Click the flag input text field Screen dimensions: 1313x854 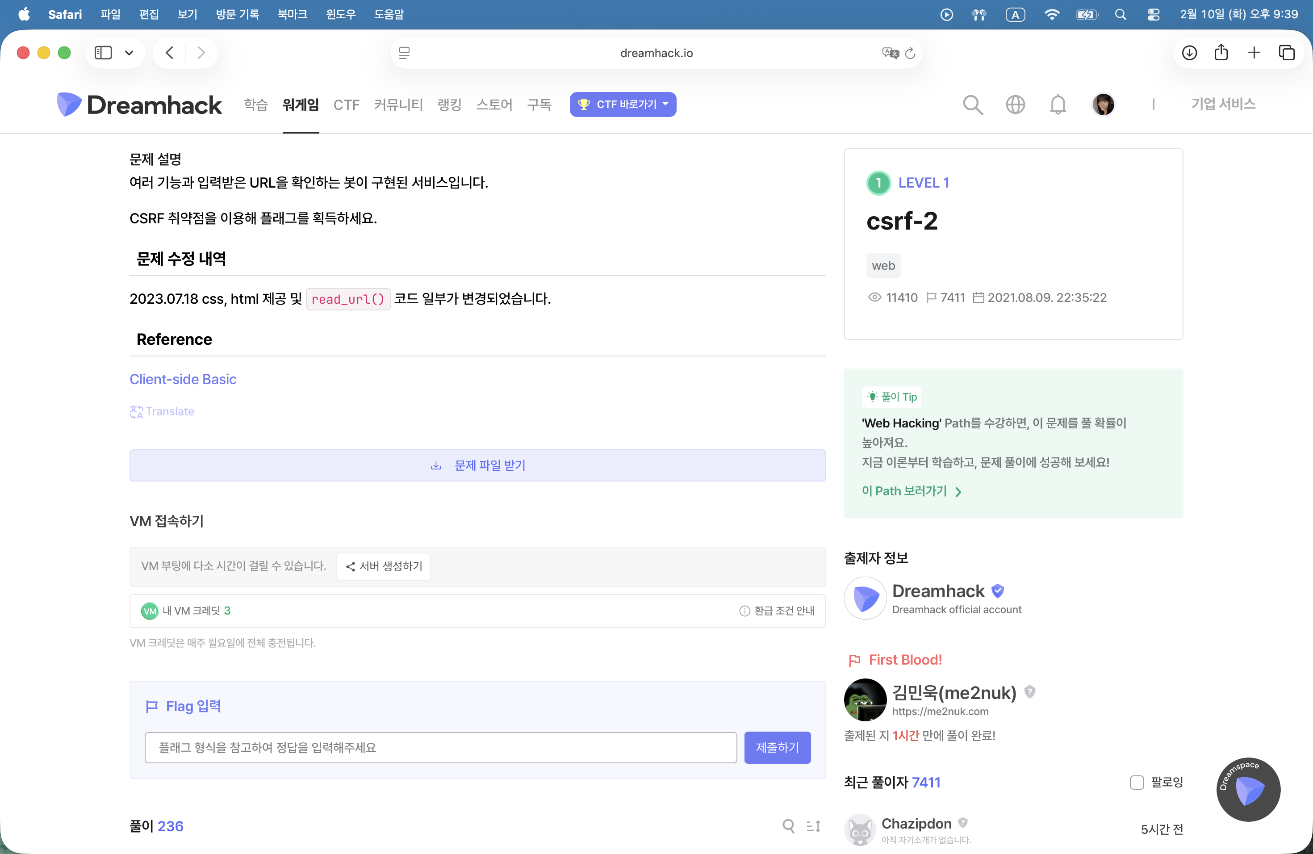(440, 748)
